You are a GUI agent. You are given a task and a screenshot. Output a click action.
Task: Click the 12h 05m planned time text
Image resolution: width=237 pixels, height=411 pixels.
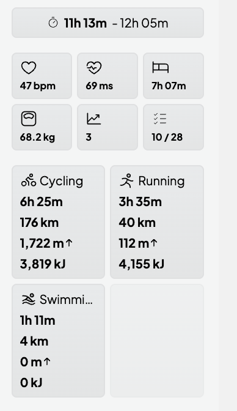pos(144,23)
